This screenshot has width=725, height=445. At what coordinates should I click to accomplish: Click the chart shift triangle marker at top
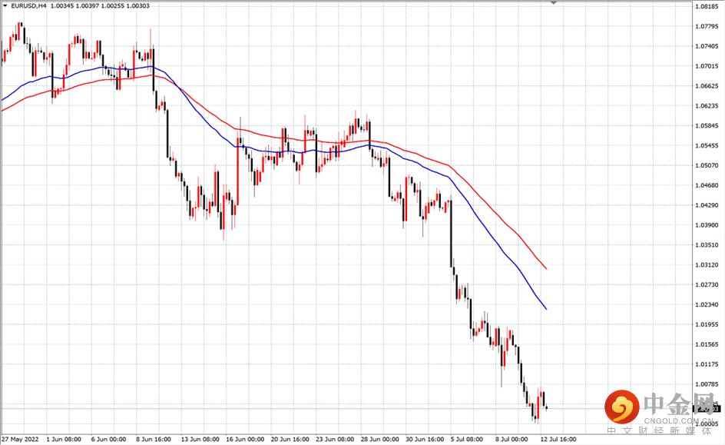coord(554,2)
